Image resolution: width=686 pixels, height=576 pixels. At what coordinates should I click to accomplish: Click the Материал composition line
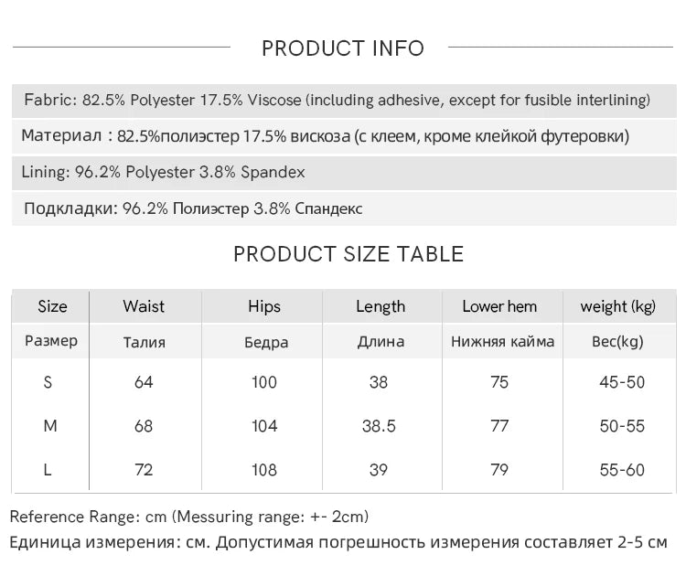click(344, 136)
